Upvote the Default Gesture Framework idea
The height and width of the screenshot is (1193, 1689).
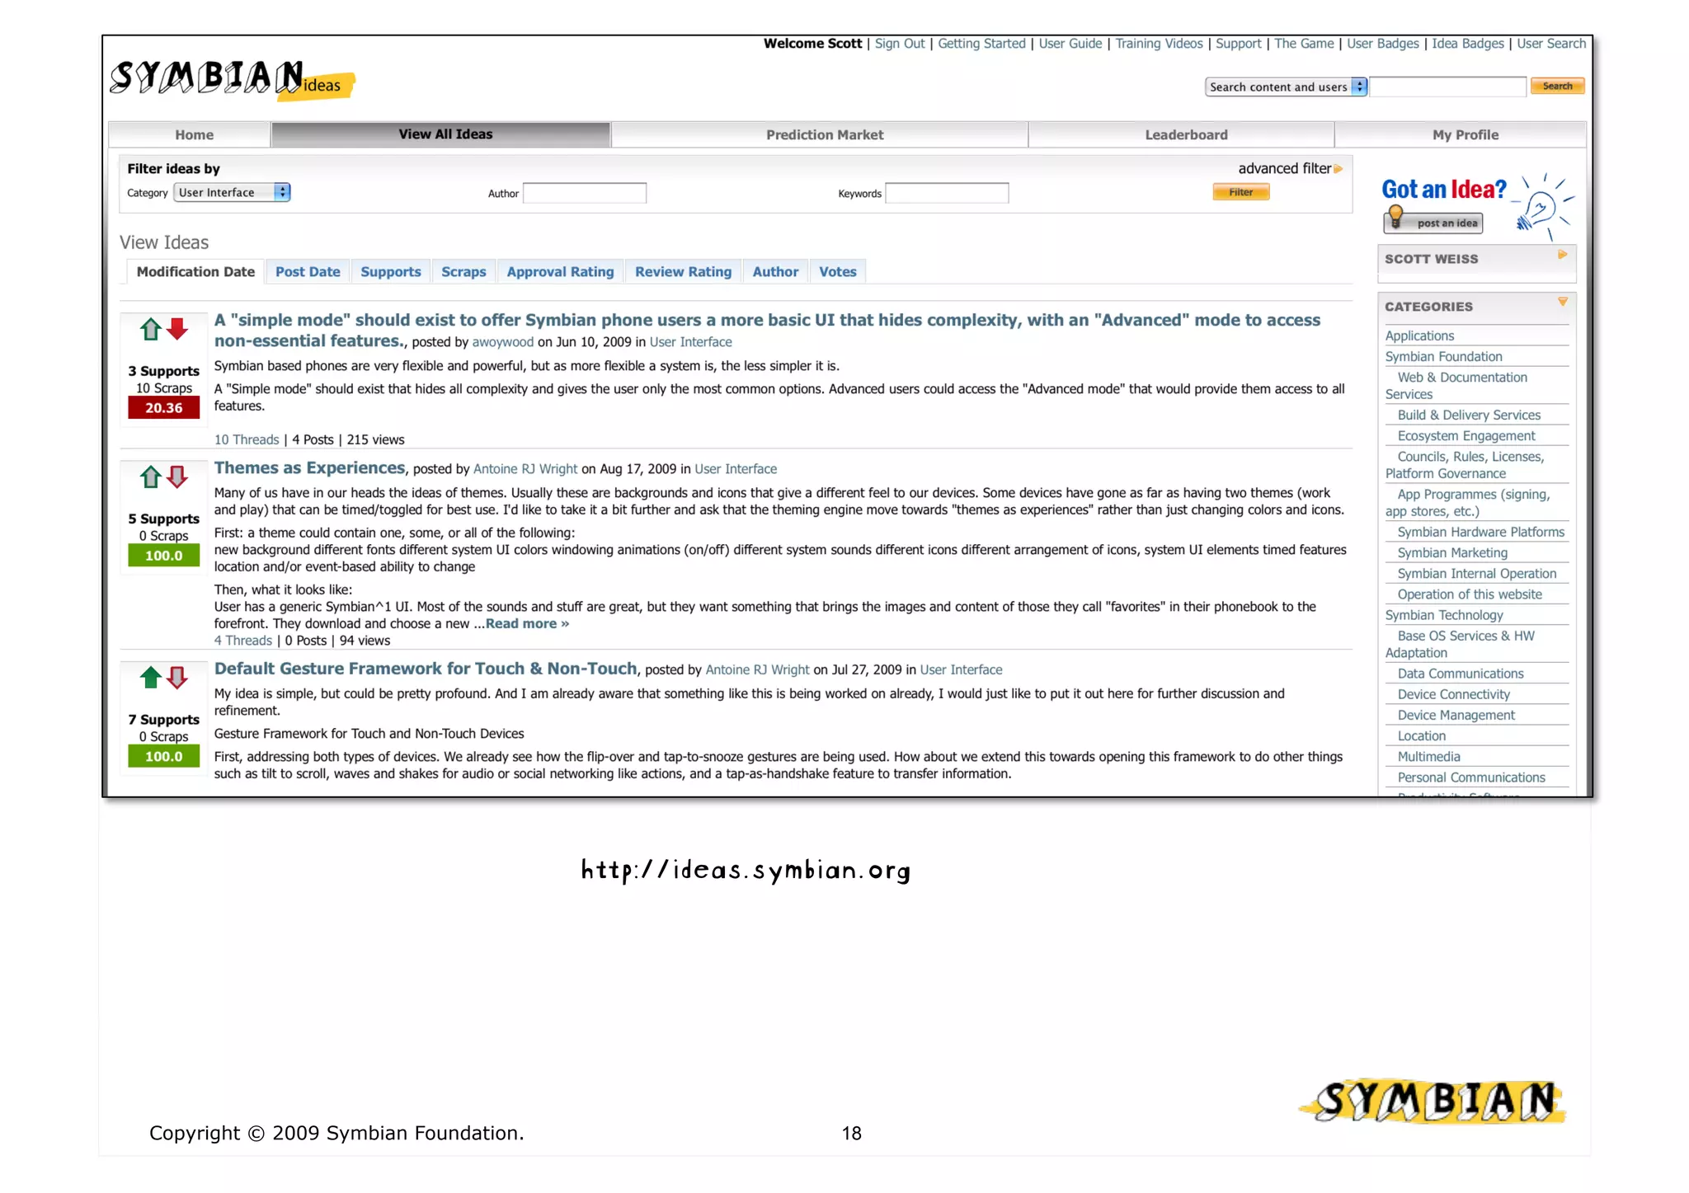tap(150, 678)
